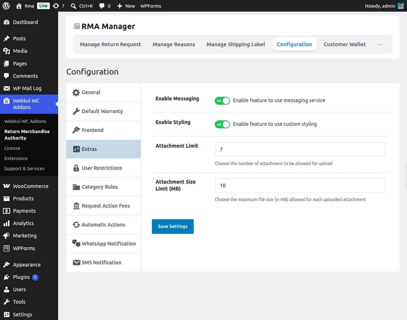Click the WordPress logo icon
This screenshot has width=407, height=320.
pos(6,6)
